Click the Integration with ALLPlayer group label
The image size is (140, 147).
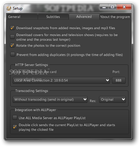(35, 110)
